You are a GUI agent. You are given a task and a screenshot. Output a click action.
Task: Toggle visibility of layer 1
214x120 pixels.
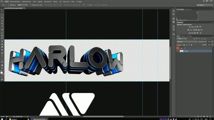click(178, 48)
